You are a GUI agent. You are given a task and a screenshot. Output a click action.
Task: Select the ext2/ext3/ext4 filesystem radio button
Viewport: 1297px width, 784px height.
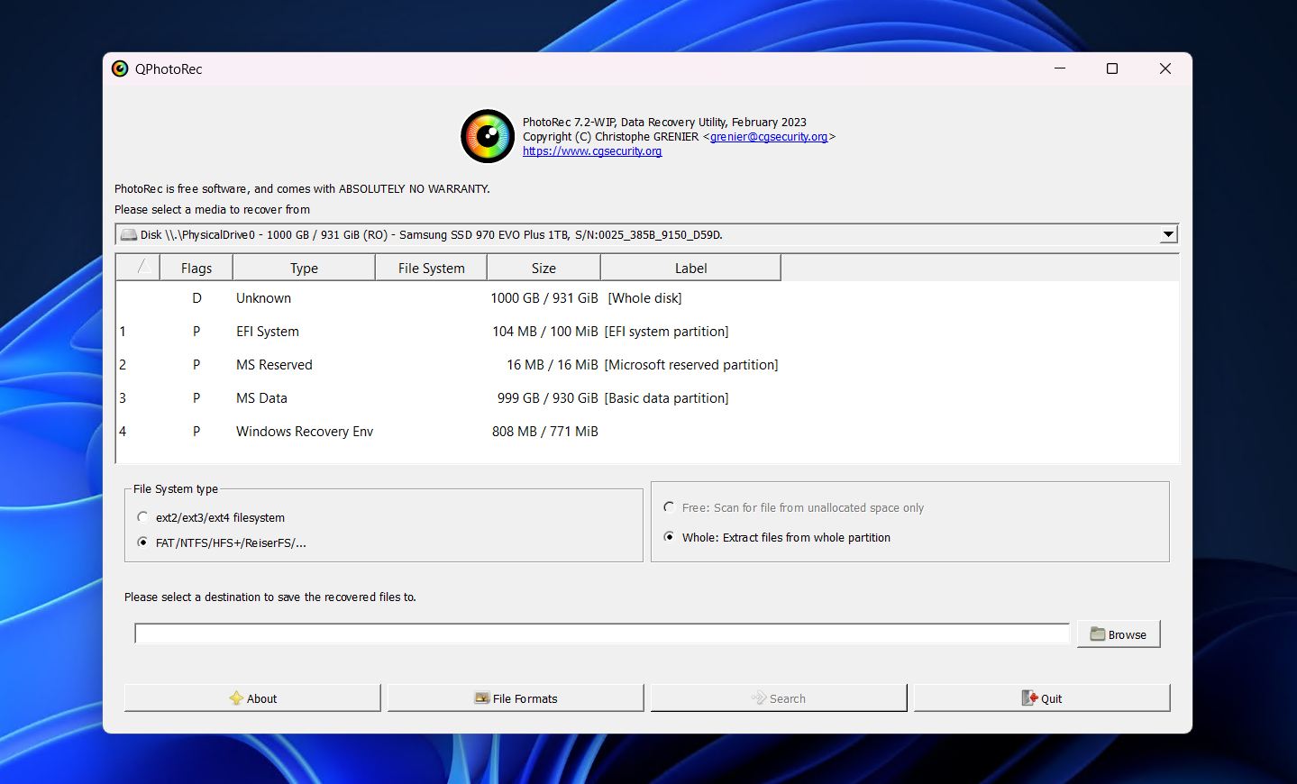(143, 517)
